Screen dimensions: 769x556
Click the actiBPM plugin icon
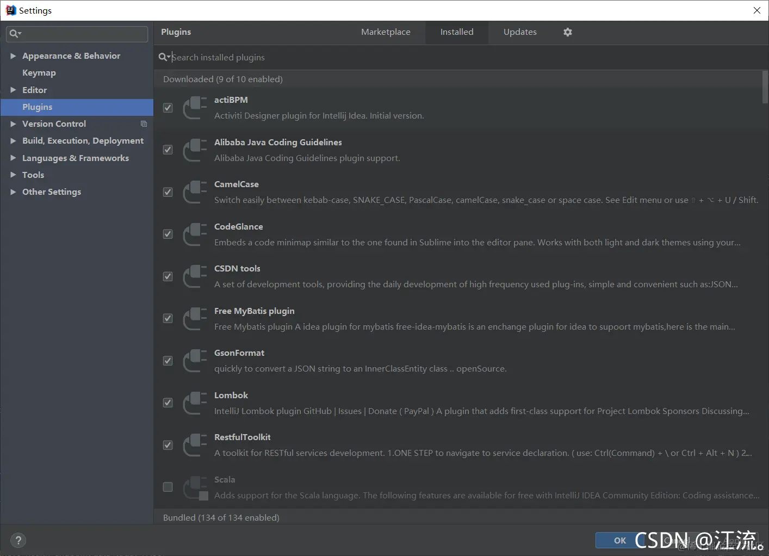pyautogui.click(x=195, y=108)
